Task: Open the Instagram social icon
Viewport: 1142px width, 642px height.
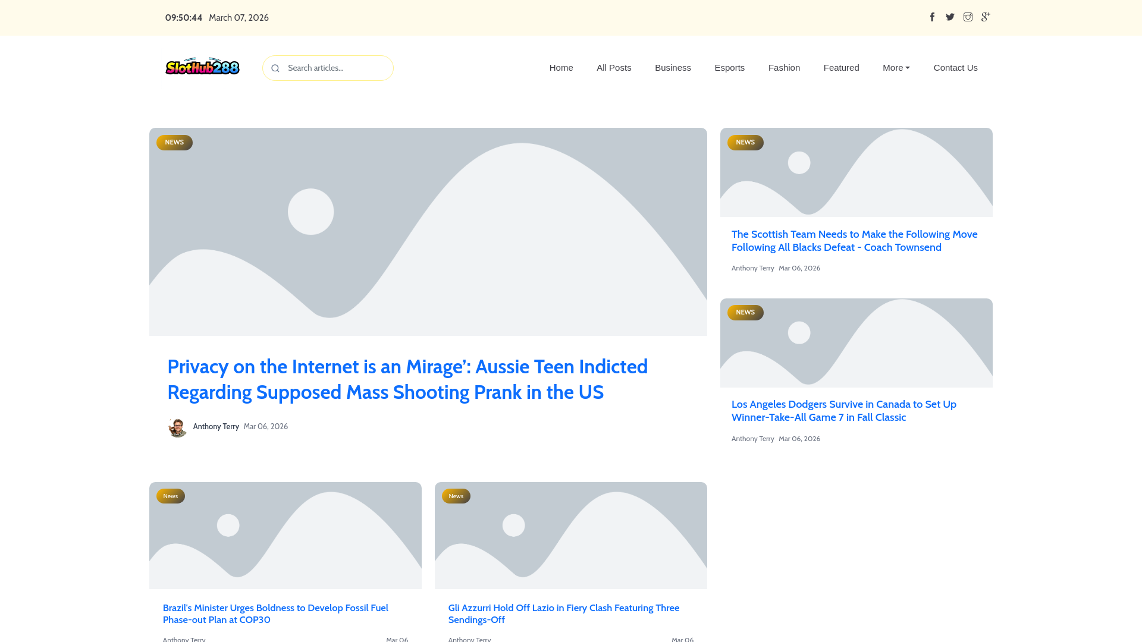Action: point(968,17)
